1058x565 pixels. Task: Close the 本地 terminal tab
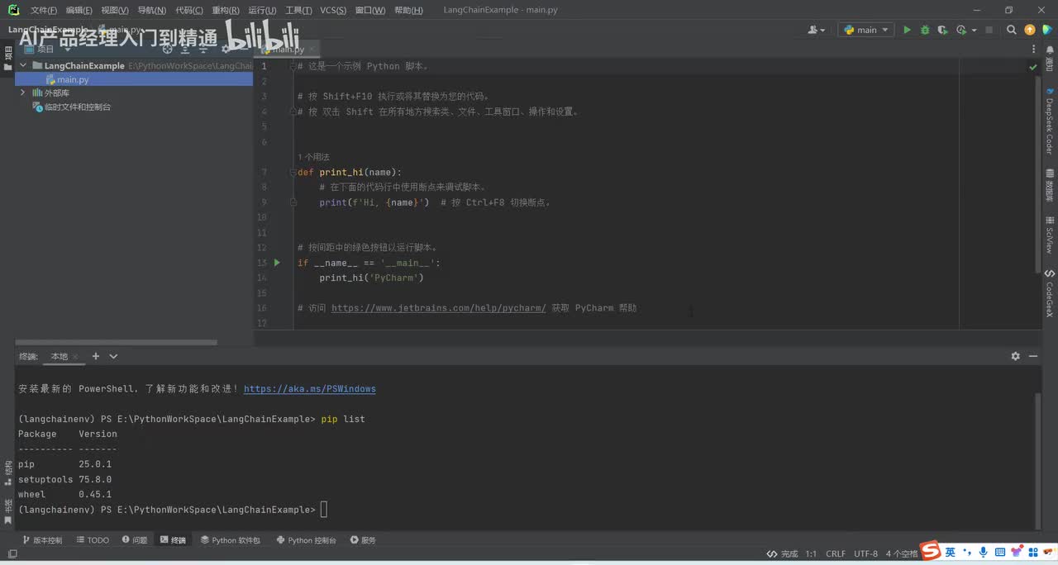[x=75, y=357]
